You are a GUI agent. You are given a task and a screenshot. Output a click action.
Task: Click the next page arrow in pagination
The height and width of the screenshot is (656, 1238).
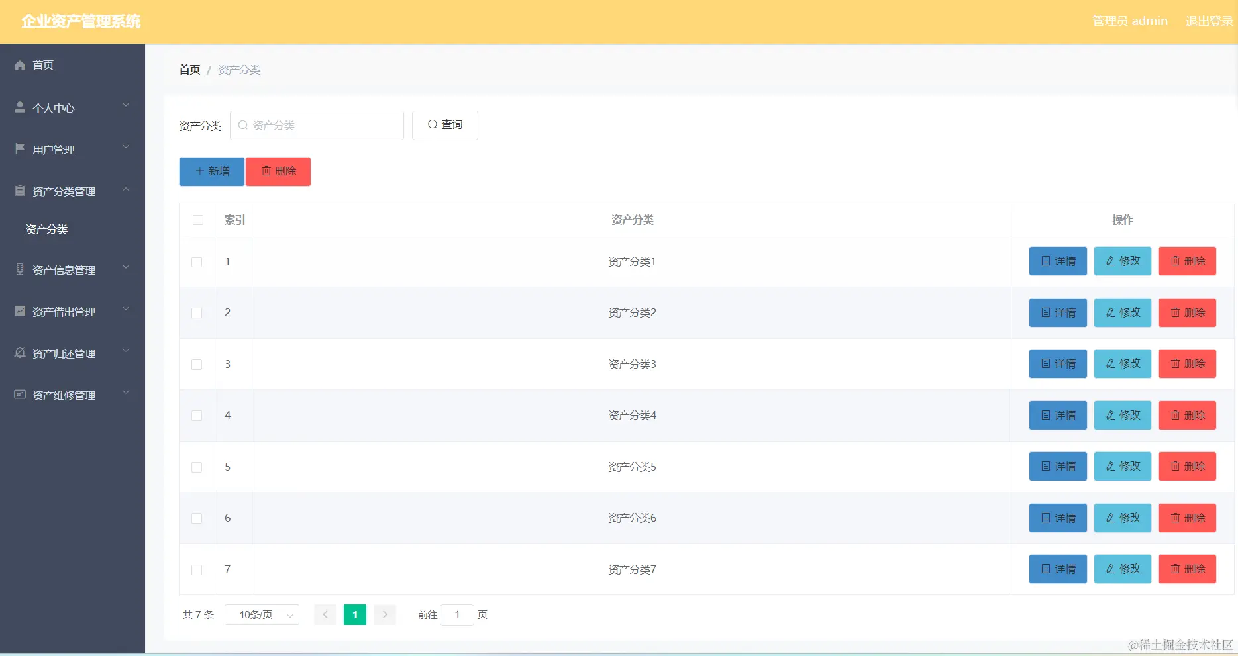pos(385,615)
